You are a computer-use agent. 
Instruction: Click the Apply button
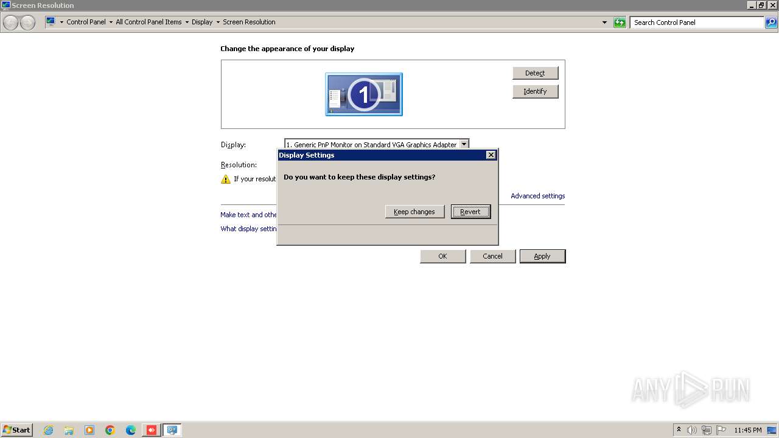[x=542, y=256]
